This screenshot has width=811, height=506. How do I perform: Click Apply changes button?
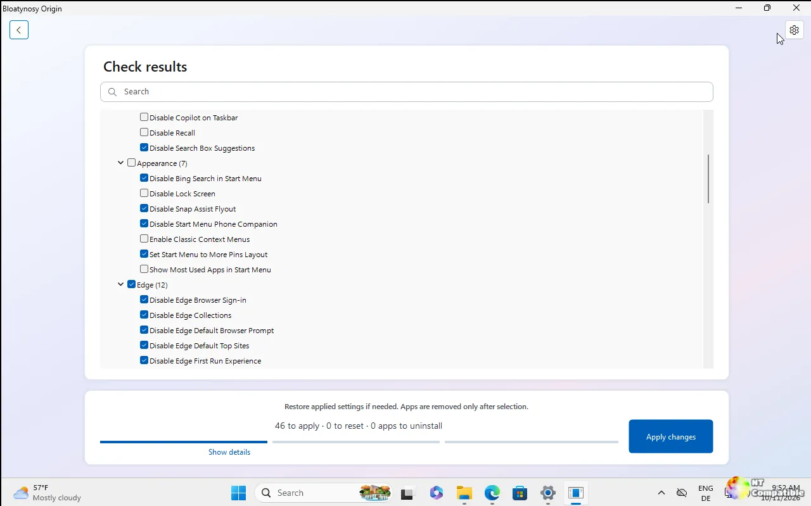[671, 436]
